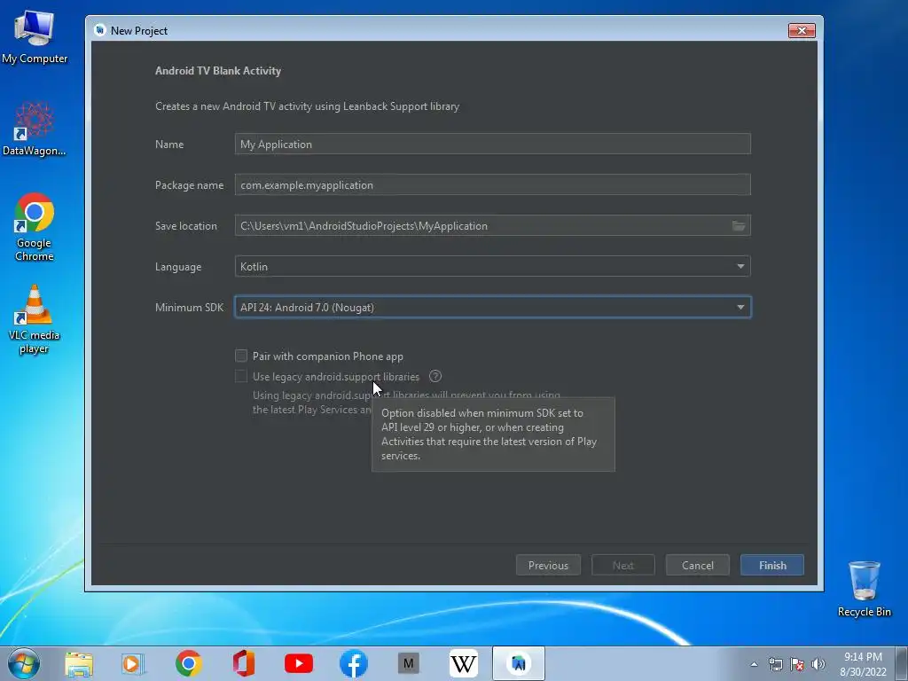The image size is (908, 681).
Task: Launch Chrome from the taskbar
Action: [189, 663]
